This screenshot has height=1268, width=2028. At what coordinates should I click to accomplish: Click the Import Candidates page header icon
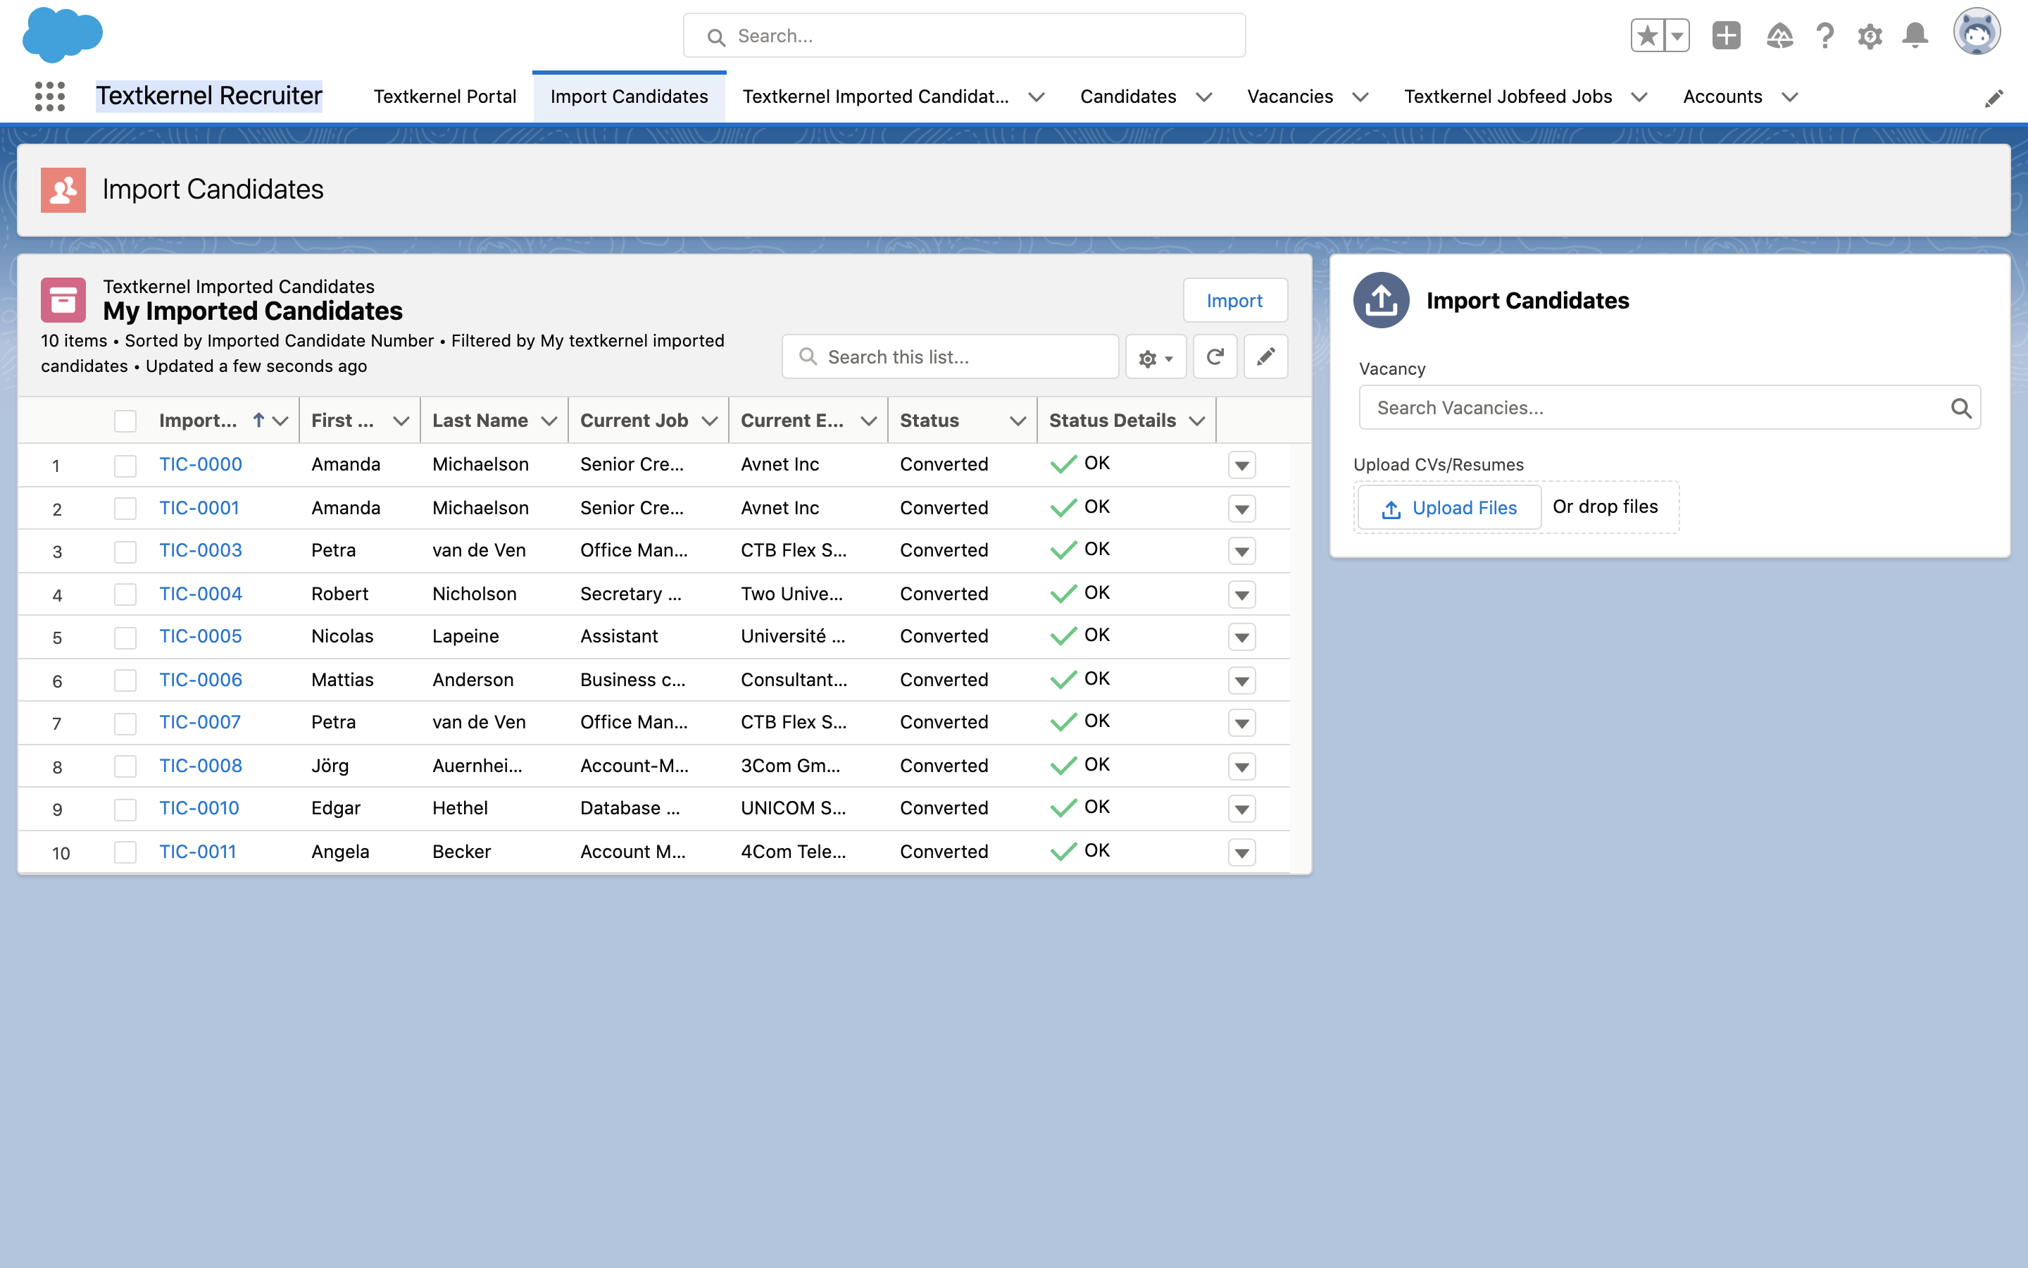click(x=63, y=189)
